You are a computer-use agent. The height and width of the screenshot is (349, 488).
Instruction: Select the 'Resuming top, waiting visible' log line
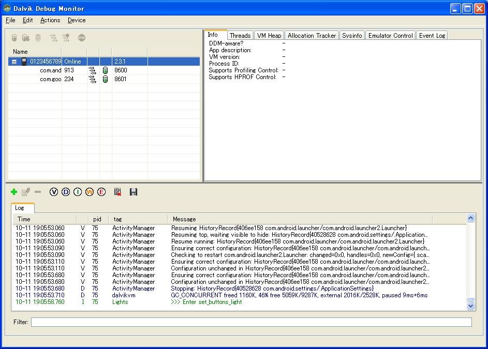pos(240,235)
